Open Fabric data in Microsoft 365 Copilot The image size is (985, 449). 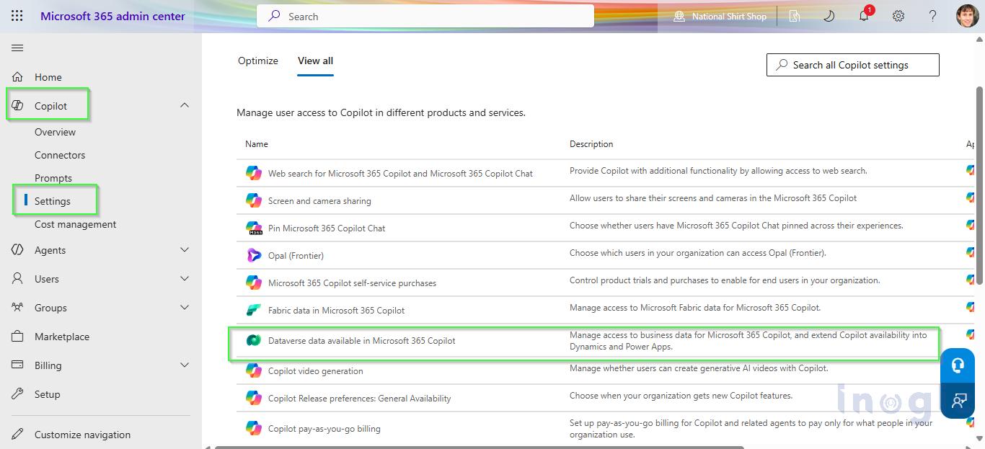[x=336, y=311]
